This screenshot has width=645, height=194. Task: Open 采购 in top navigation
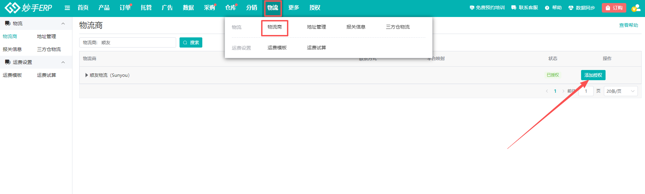[209, 7]
